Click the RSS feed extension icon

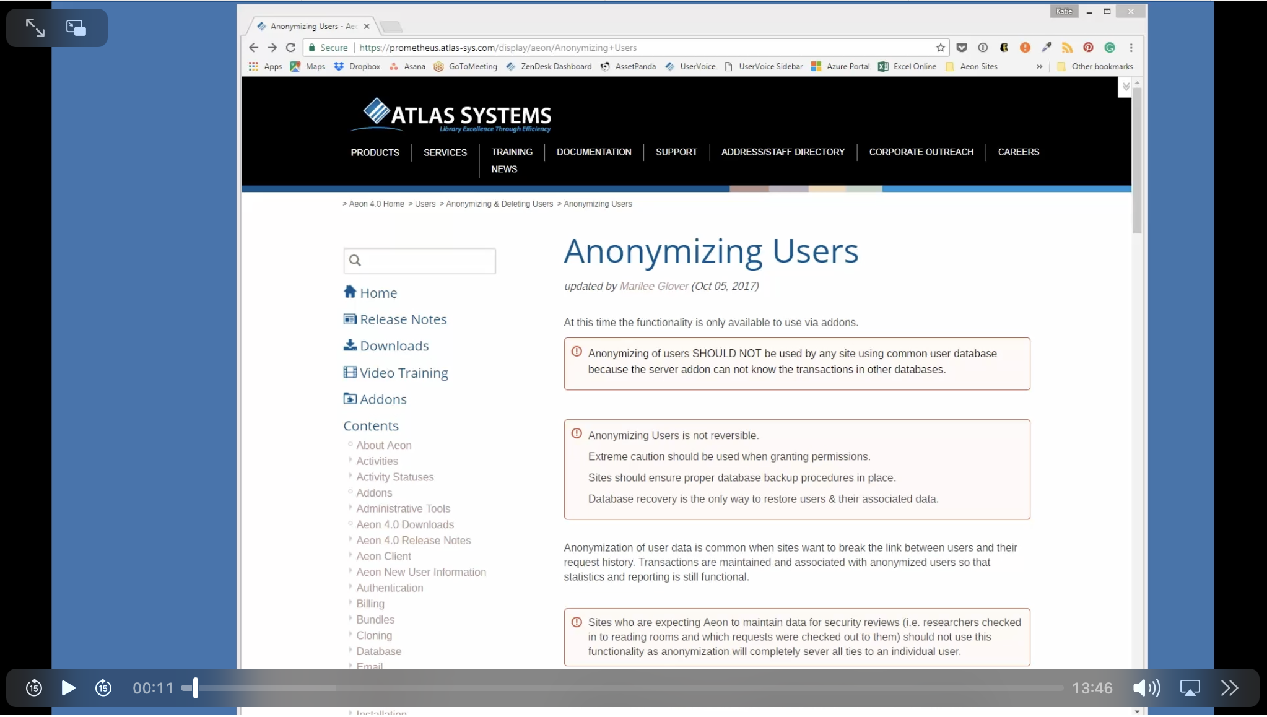[1067, 47]
